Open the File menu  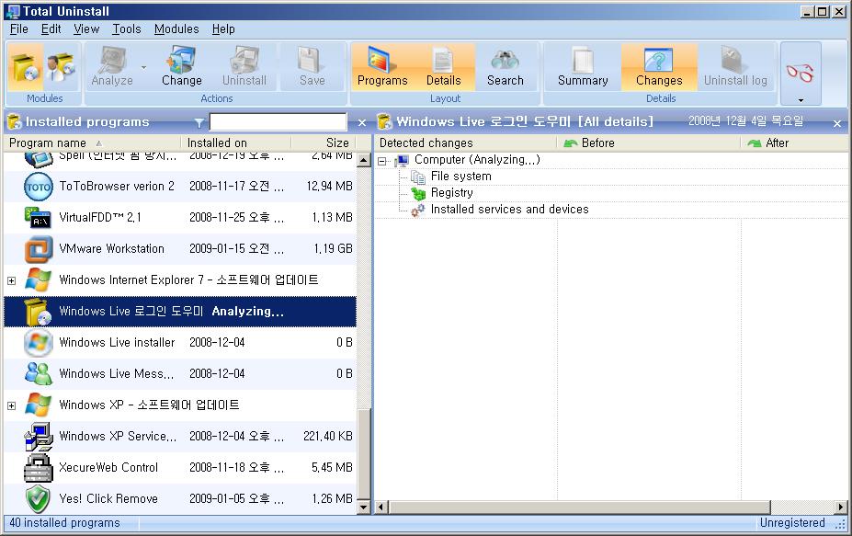19,29
